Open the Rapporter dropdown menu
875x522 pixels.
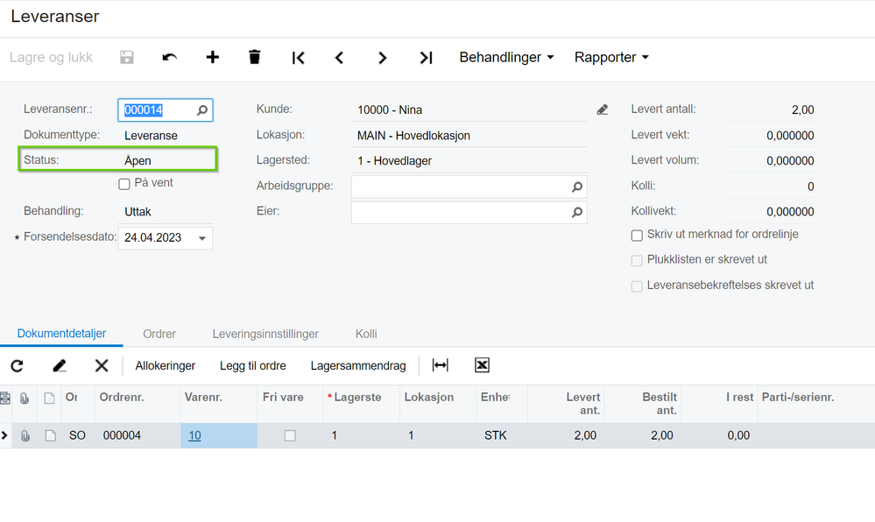(x=611, y=58)
